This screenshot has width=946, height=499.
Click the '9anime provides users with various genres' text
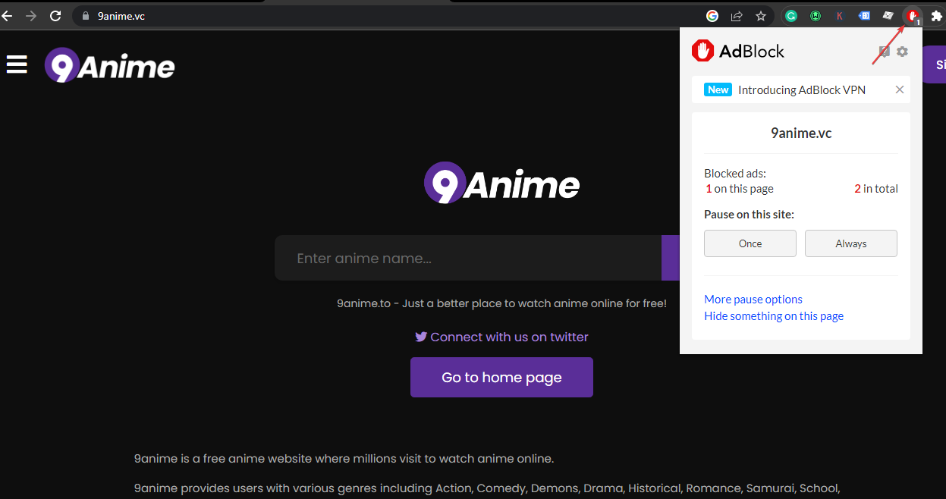[487, 488]
